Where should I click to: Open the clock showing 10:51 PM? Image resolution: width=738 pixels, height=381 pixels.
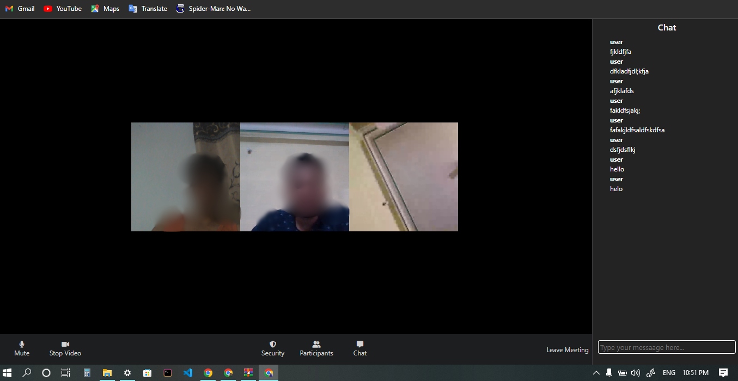696,373
